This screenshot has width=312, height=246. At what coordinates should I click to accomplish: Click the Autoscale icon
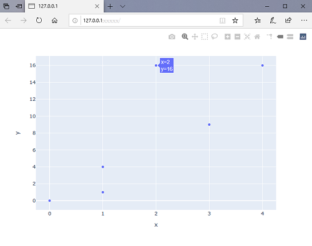(247, 37)
